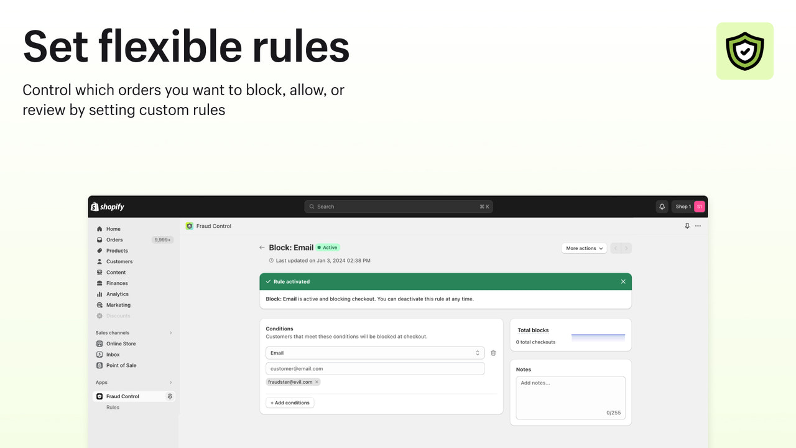Toggle the pin next to Fraud Control in sidebar
Image resolution: width=796 pixels, height=448 pixels.
(169, 396)
